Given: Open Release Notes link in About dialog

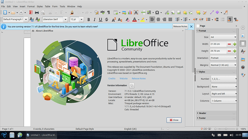Looking at the screenshot, I should pos(139,78).
